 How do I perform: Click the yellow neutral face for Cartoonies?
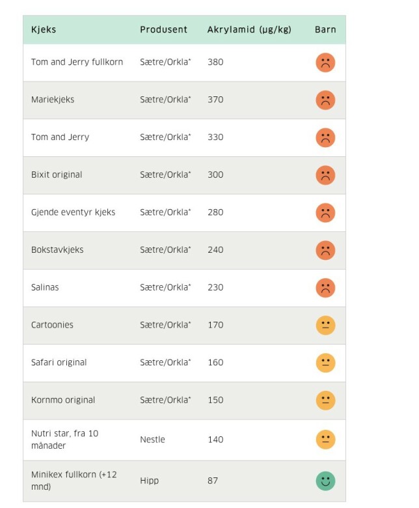coord(325,325)
